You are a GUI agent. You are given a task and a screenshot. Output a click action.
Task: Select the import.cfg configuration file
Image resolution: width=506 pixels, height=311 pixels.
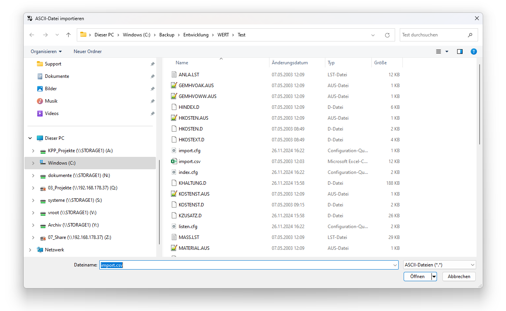189,151
